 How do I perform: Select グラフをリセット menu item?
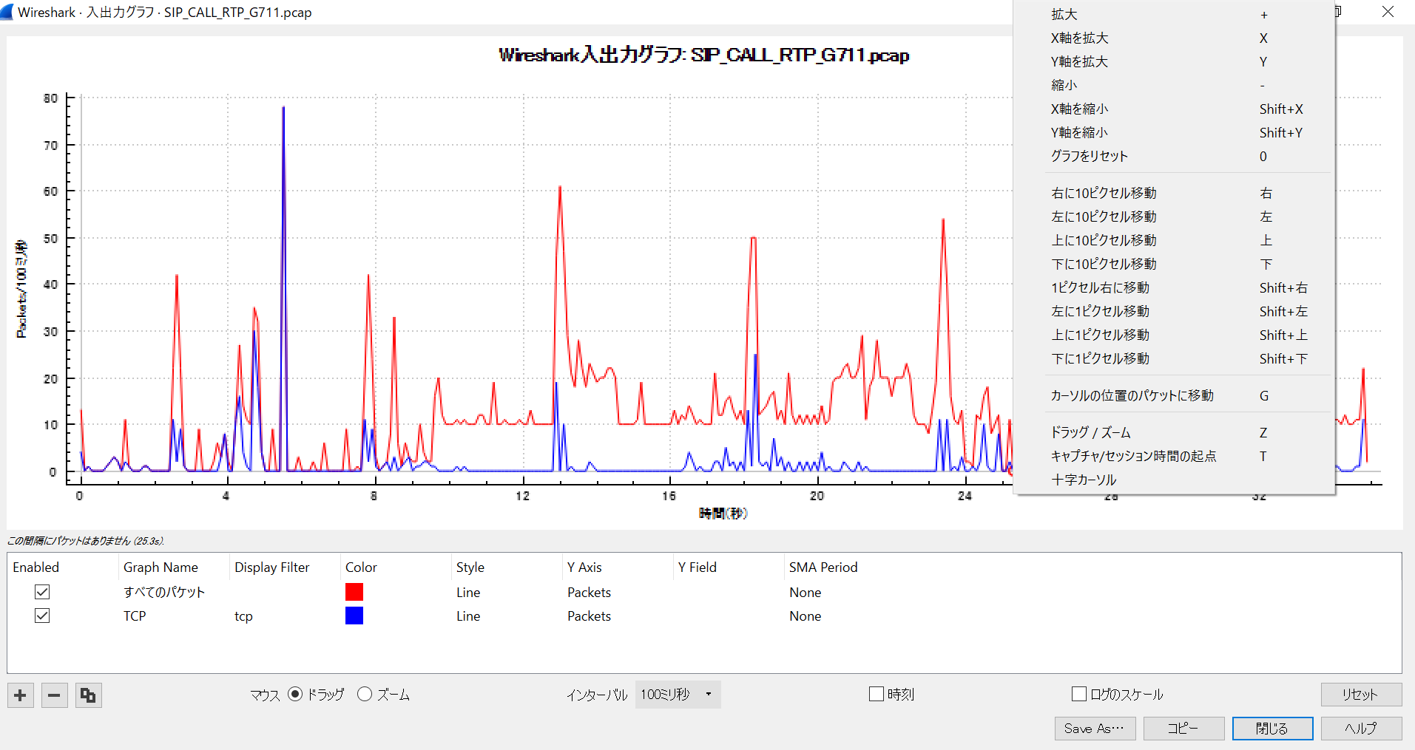(x=1175, y=156)
